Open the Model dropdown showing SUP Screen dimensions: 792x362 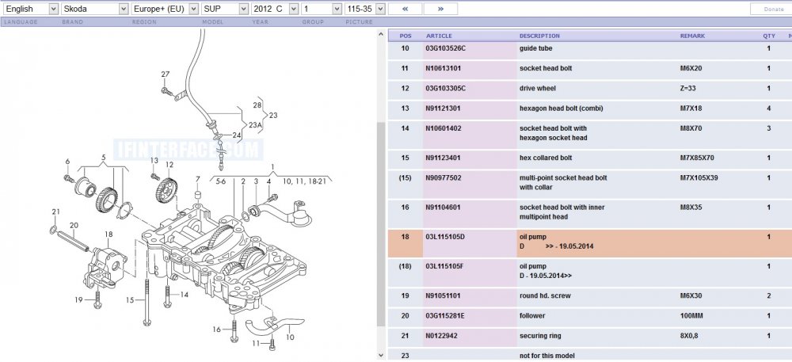tap(225, 9)
